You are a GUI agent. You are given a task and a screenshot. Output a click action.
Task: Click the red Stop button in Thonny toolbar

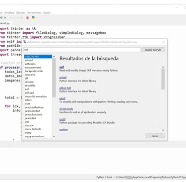(27, 17)
